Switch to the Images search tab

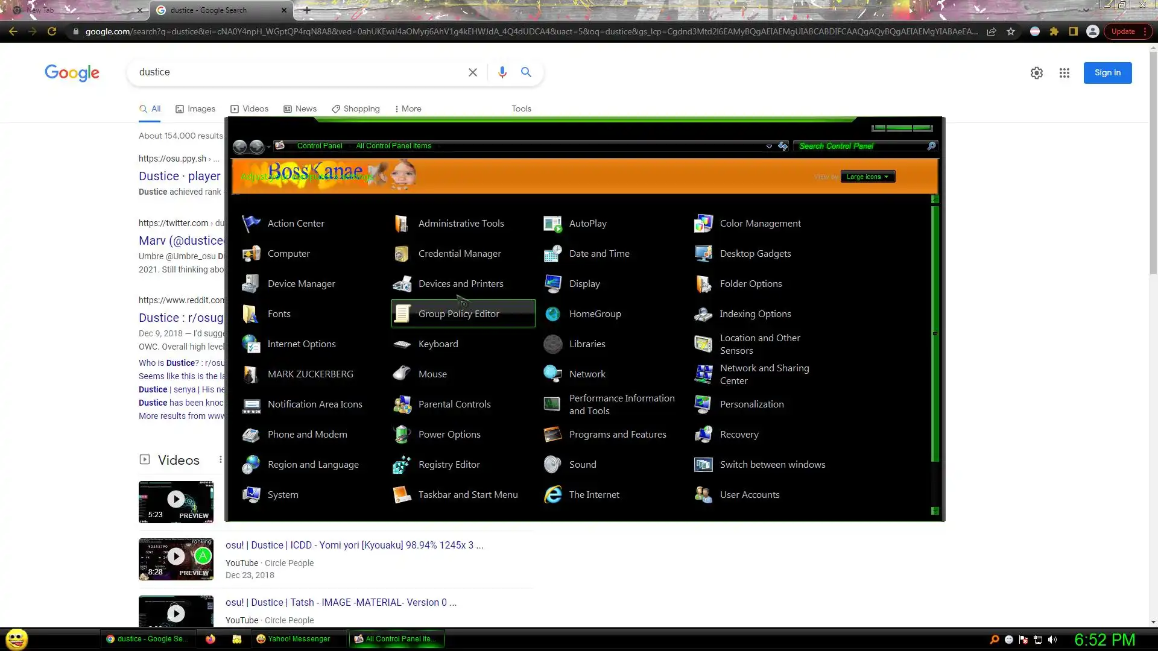point(195,108)
